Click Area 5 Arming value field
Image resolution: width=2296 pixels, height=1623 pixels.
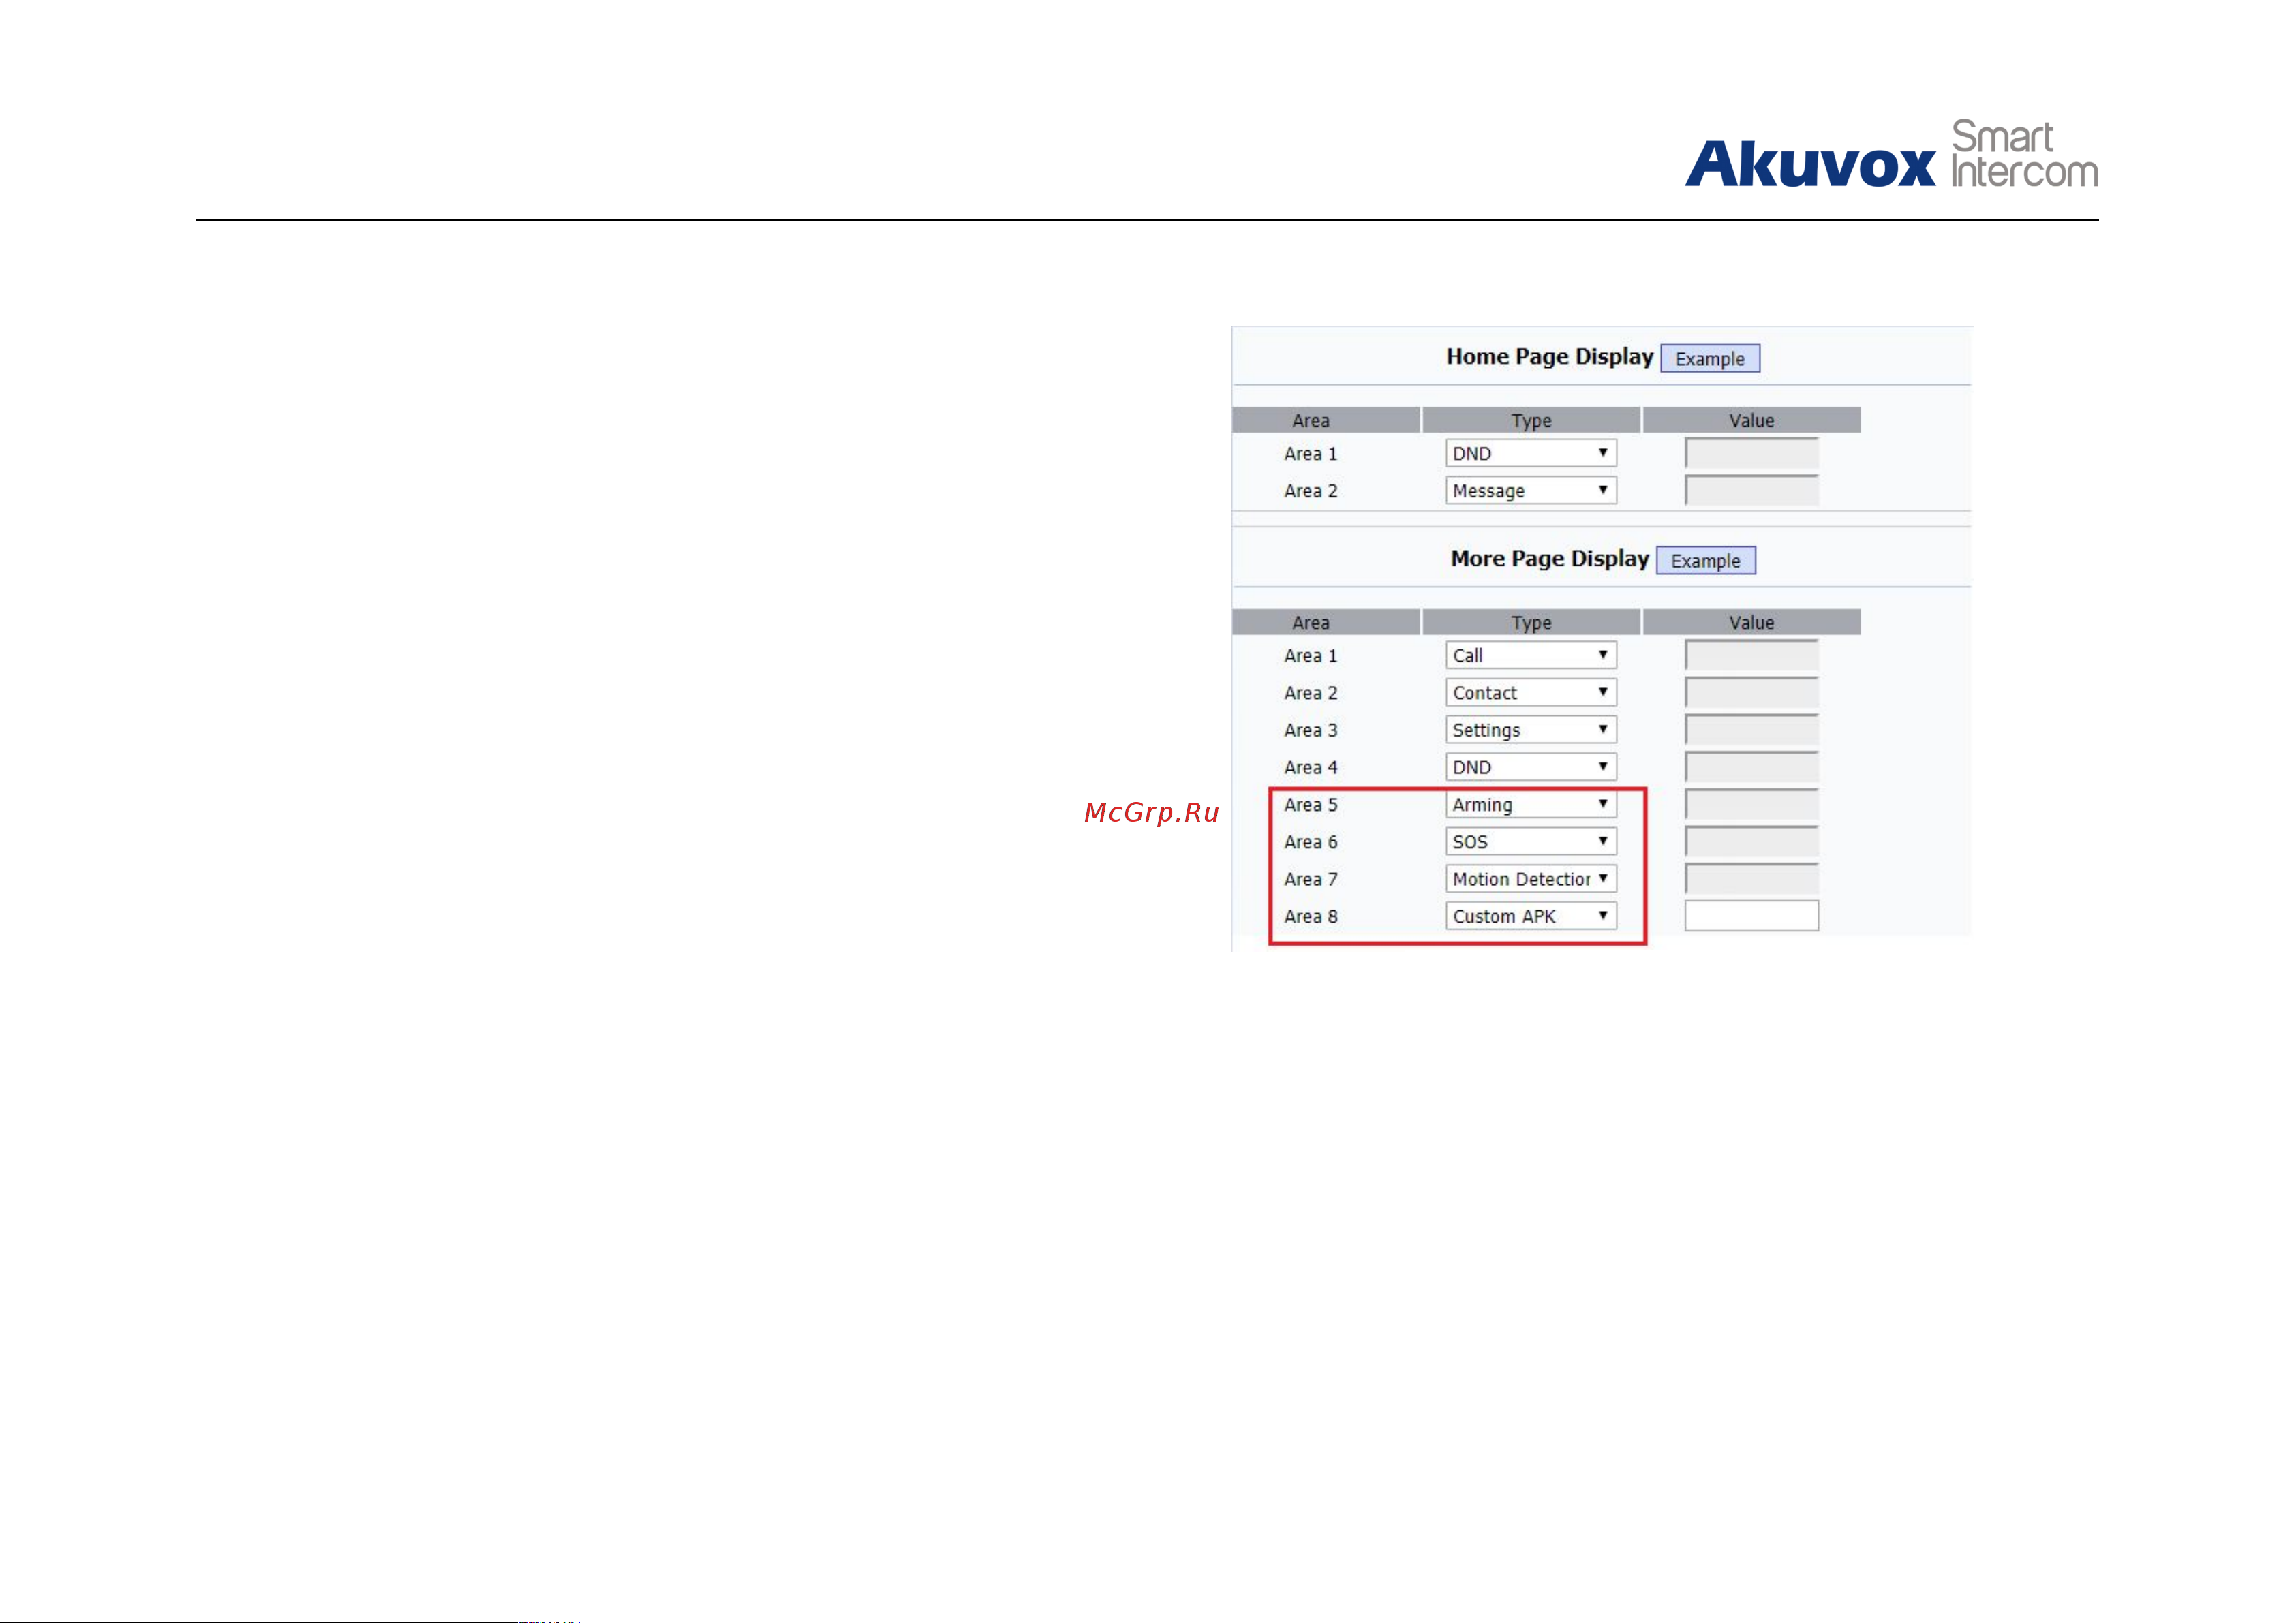[1752, 804]
